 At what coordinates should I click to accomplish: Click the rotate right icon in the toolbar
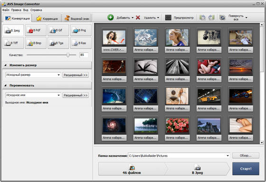[x=211, y=17]
